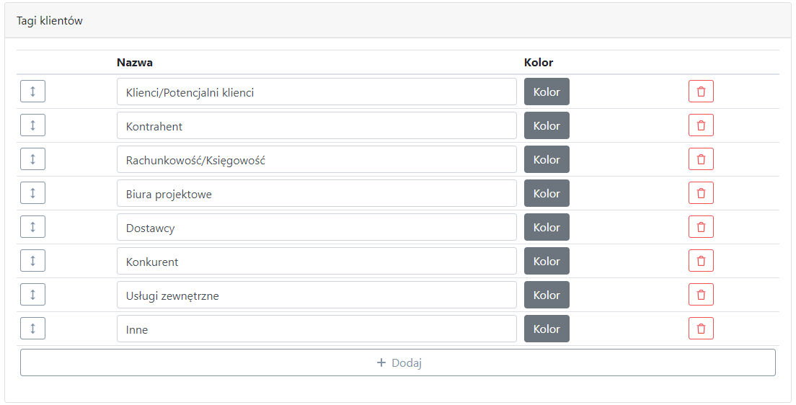Remove the Rachunkowość/Księgowość tag

click(x=701, y=159)
